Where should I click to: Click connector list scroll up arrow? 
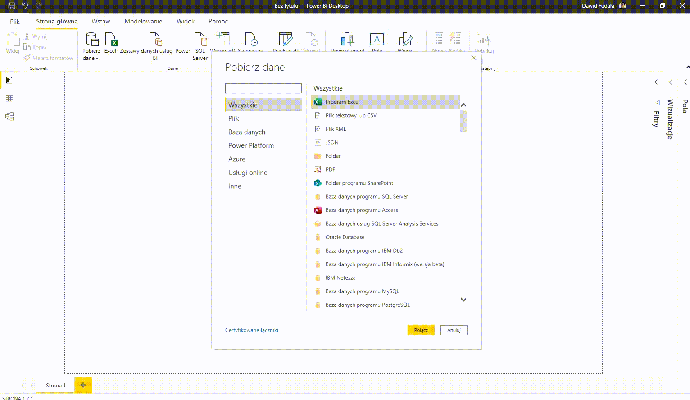tap(463, 105)
